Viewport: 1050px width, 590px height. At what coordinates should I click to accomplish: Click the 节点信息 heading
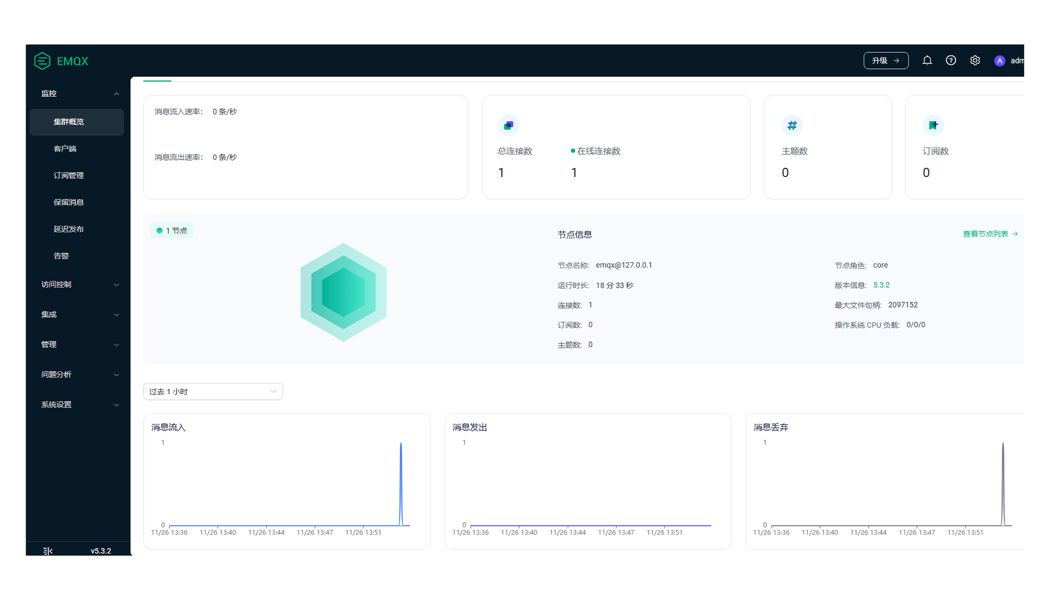click(575, 234)
